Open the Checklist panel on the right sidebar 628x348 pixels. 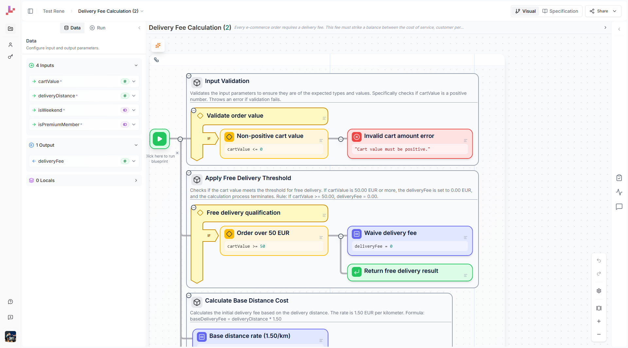click(x=619, y=177)
